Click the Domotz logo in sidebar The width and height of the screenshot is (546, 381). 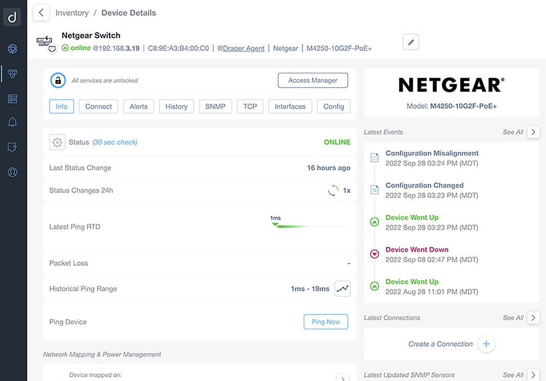coord(12,17)
